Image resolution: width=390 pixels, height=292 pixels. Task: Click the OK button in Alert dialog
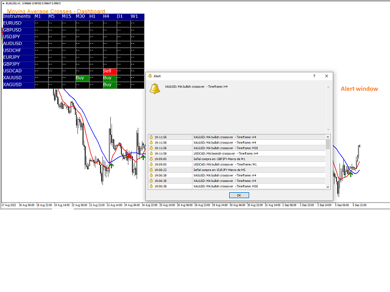[x=239, y=195]
